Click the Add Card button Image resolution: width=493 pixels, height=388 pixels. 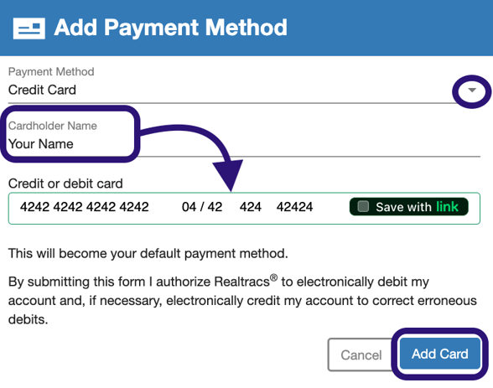click(x=440, y=354)
